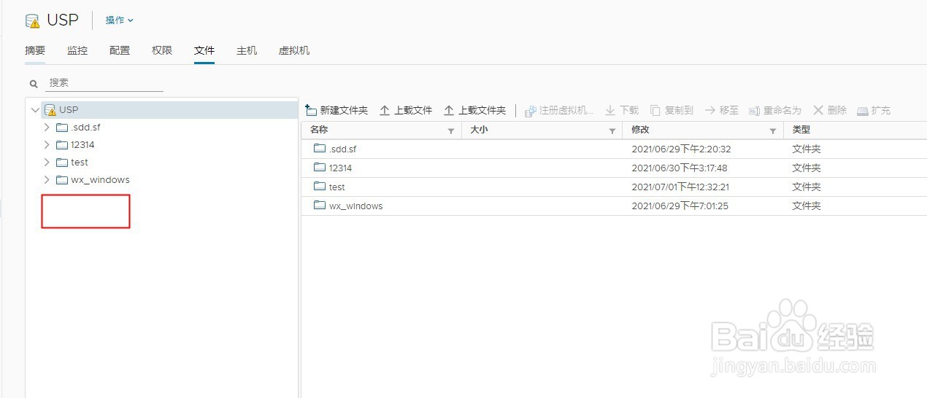This screenshot has height=398, width=927.
Task: Focus the 搜索 search field
Action: pos(106,83)
